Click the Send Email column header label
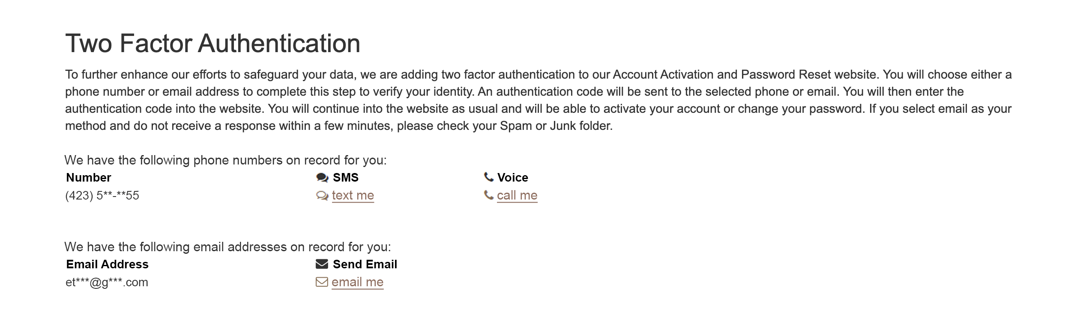The image size is (1071, 320). [x=365, y=264]
